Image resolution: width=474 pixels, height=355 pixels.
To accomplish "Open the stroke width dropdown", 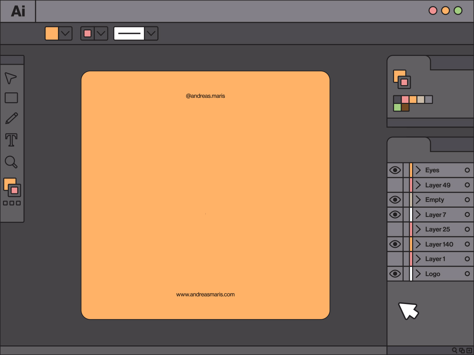I will click(151, 33).
